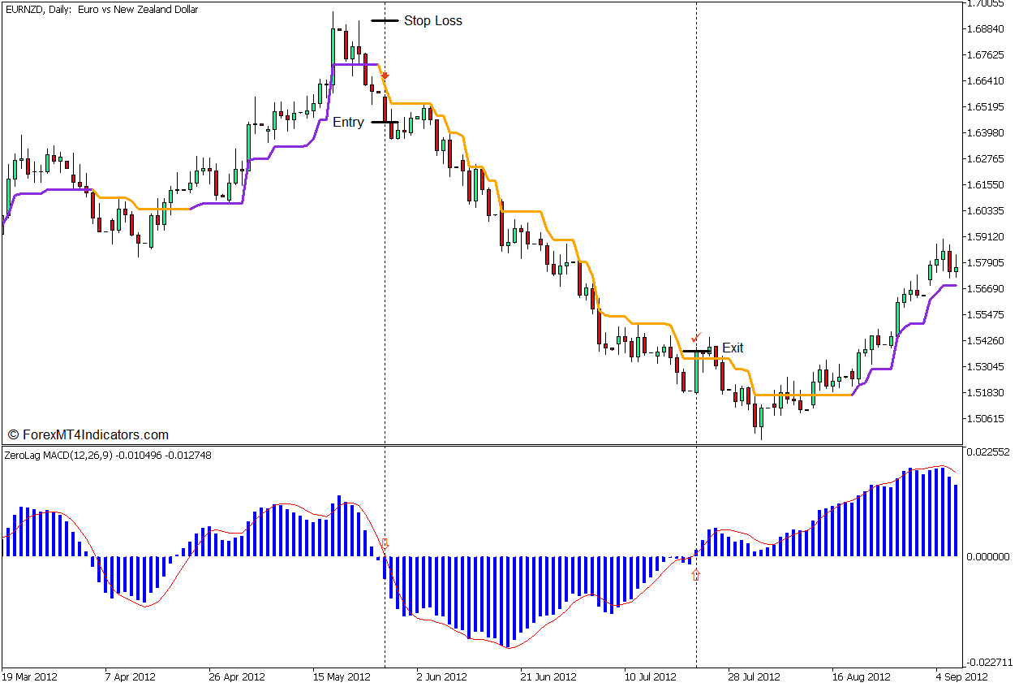
Task: Click the red down arrow sell signal
Action: pos(385,75)
